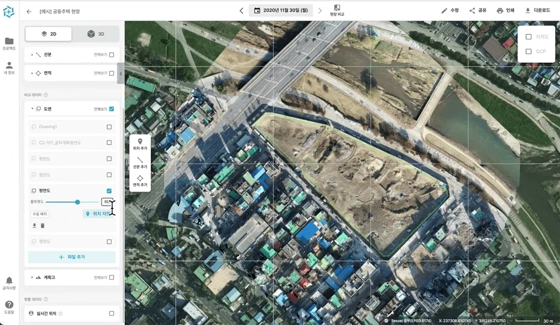Click the opacity value input field
560x325 pixels.
point(107,202)
